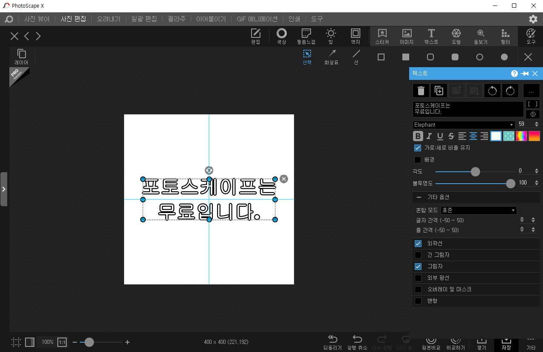Image resolution: width=543 pixels, height=352 pixels.
Task: Switch to the 사진 뷰어 tab
Action: pyautogui.click(x=37, y=19)
